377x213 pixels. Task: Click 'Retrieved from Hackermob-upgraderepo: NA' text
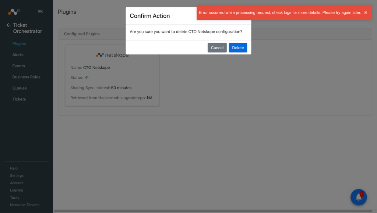point(111,98)
